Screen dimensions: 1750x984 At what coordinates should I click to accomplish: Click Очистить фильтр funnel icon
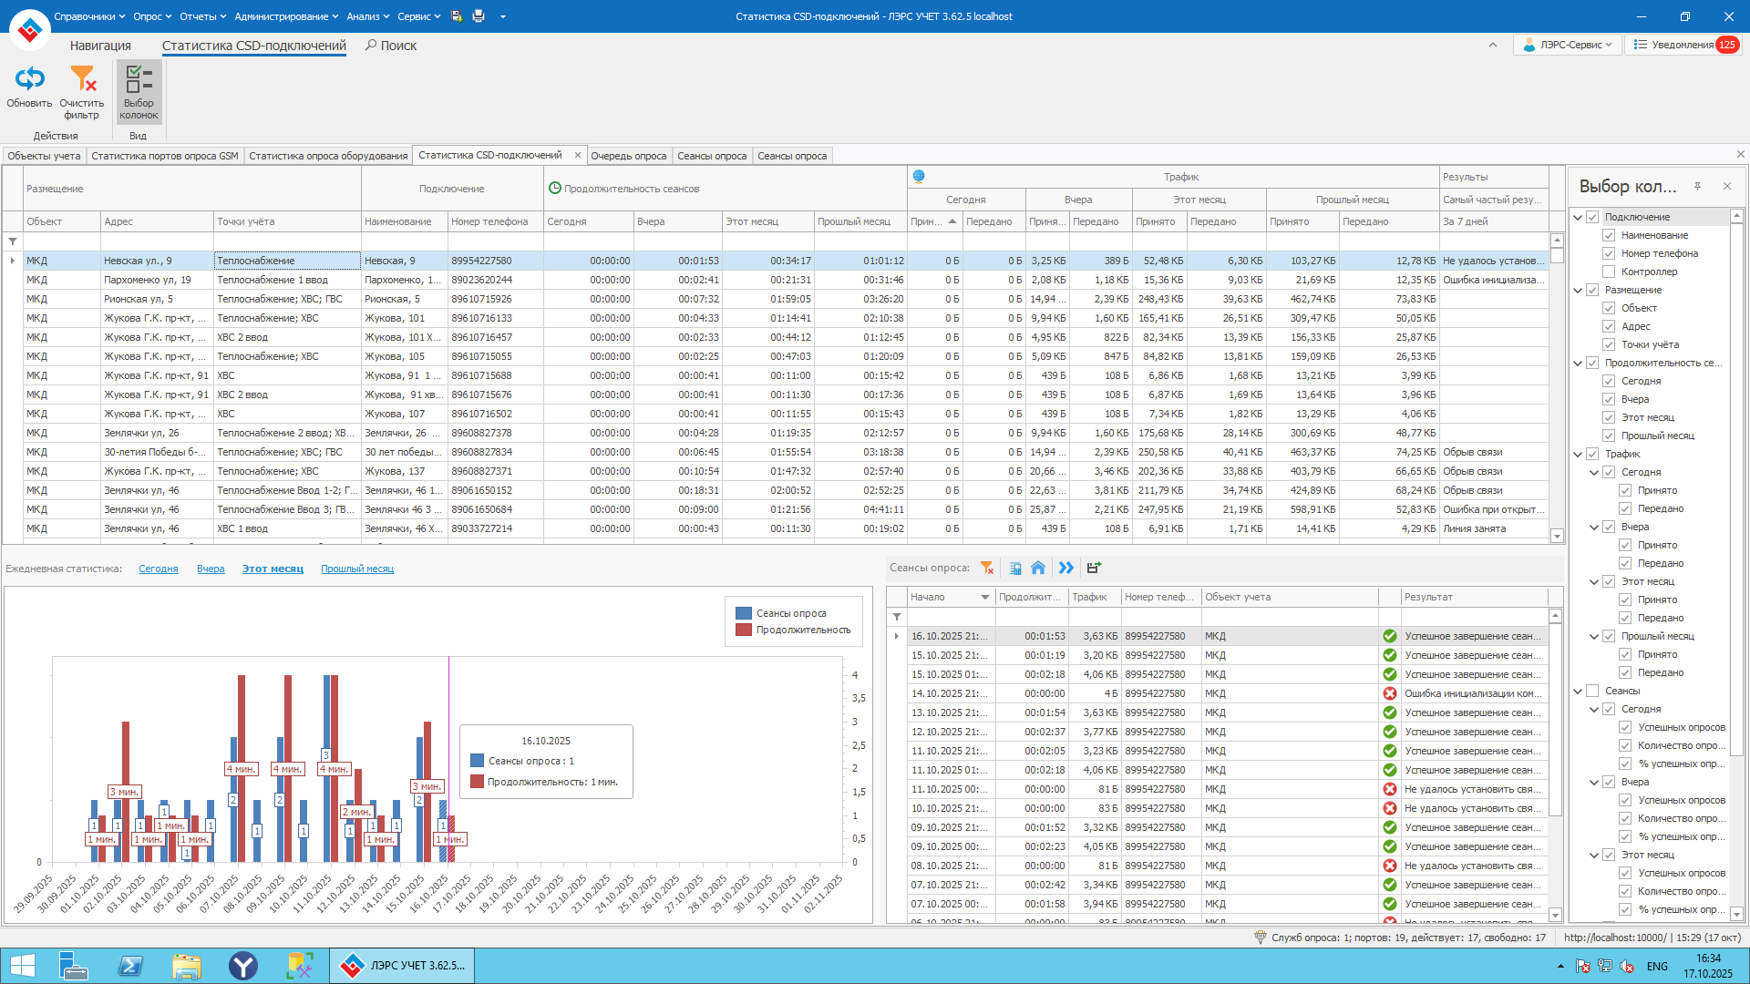82,79
